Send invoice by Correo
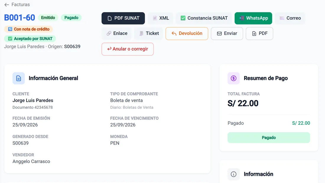325x183 pixels. [x=290, y=18]
